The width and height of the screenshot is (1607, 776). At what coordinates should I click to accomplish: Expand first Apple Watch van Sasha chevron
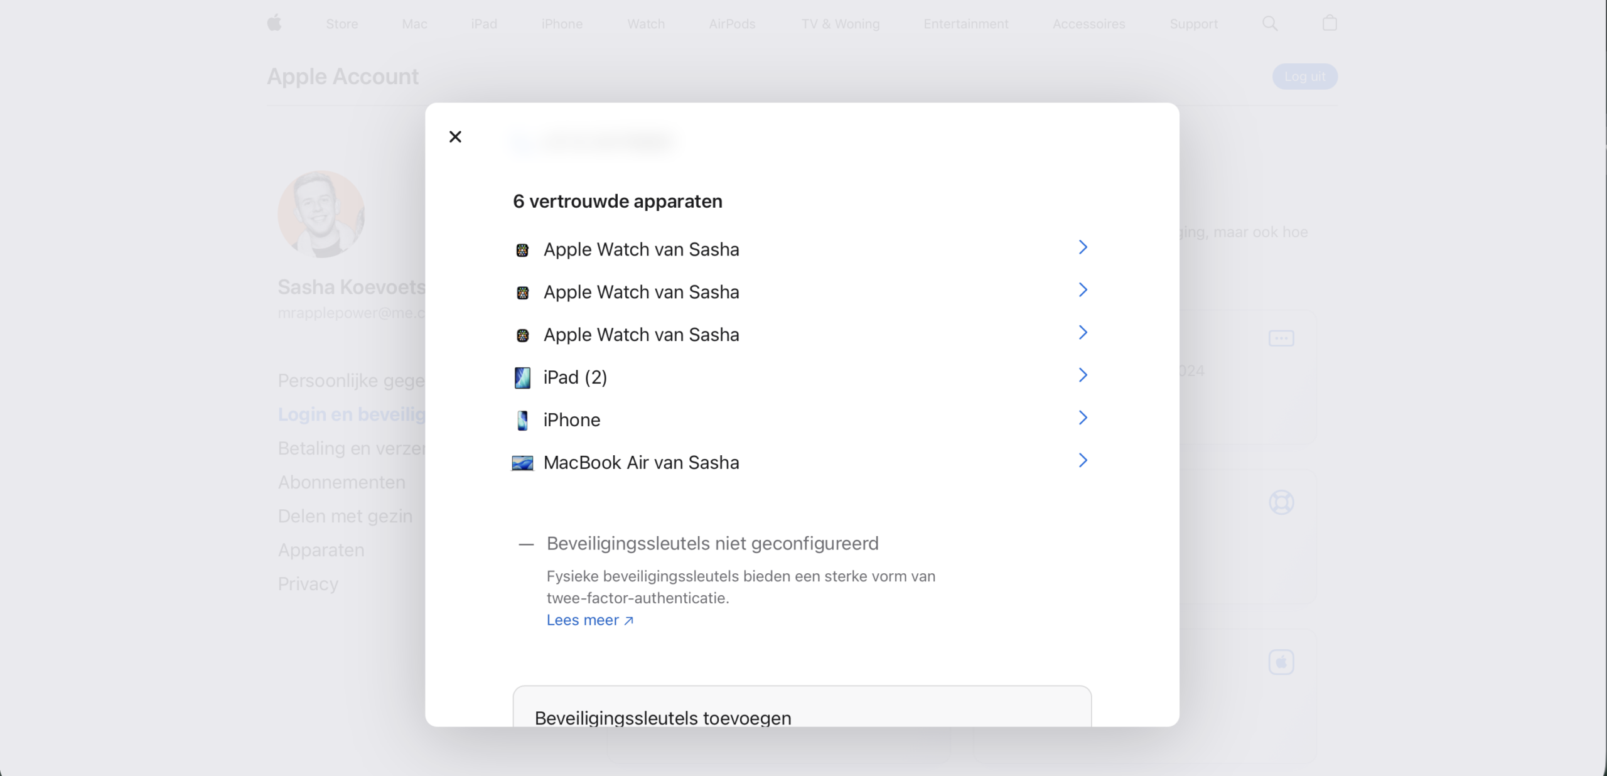point(1082,247)
